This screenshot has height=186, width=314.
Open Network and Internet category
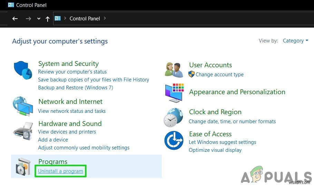pyautogui.click(x=70, y=101)
